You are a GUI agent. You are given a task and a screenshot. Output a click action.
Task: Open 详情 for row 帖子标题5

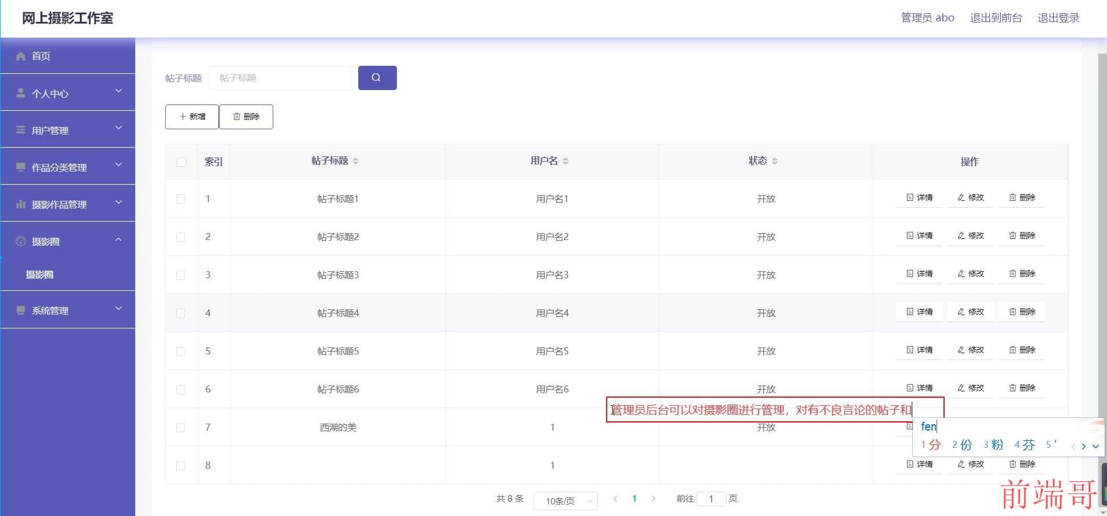click(x=919, y=350)
